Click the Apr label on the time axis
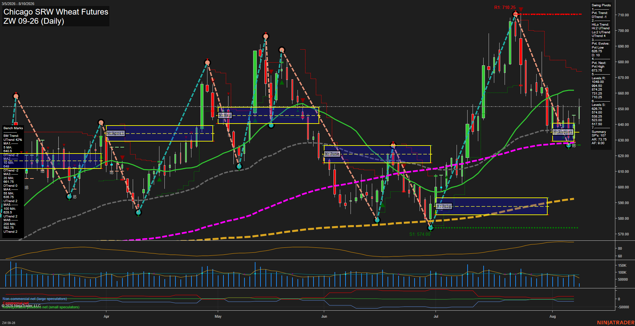The image size is (635, 326). (106, 316)
